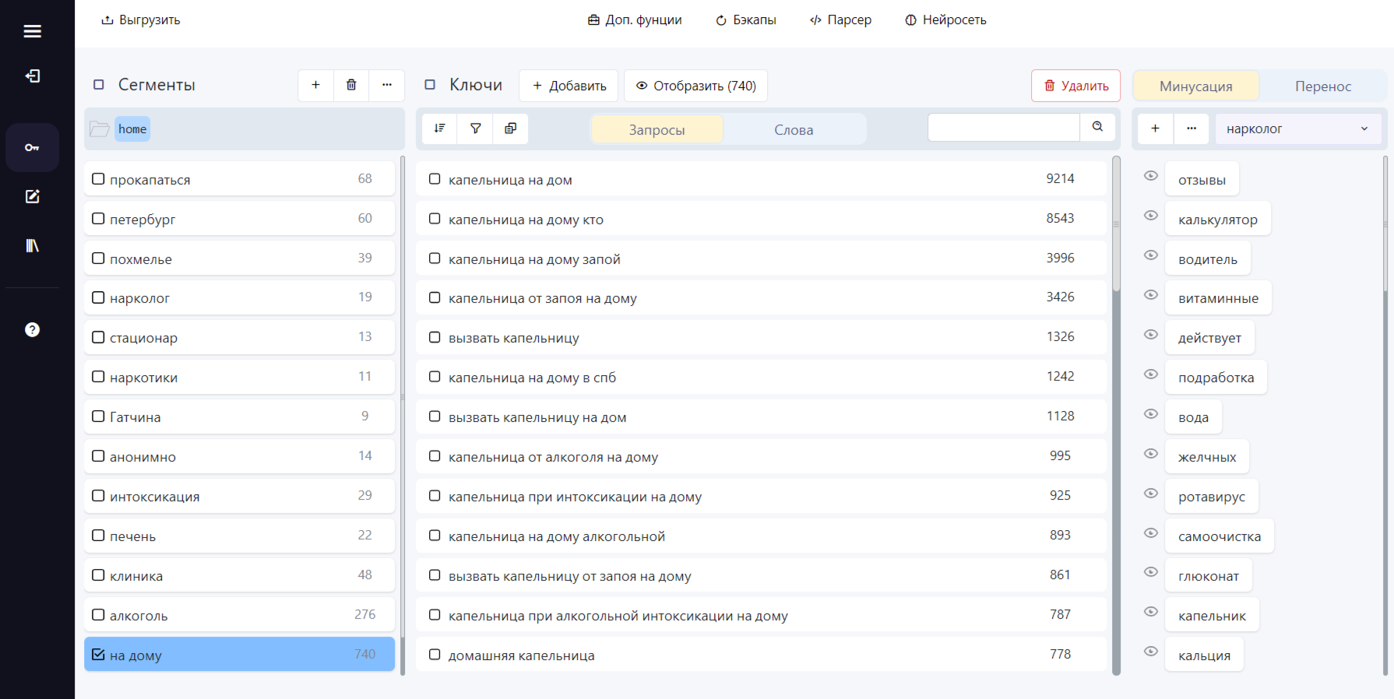Select the 'home' breadcrumb tag

[132, 129]
